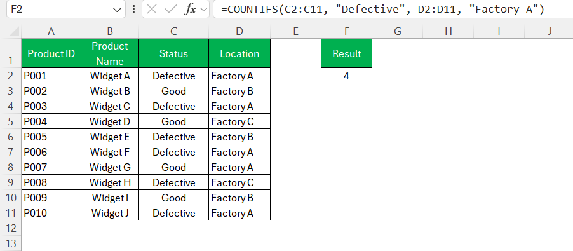The image size is (573, 251).
Task: Open the Name Box dropdown arrow
Action: 118,10
